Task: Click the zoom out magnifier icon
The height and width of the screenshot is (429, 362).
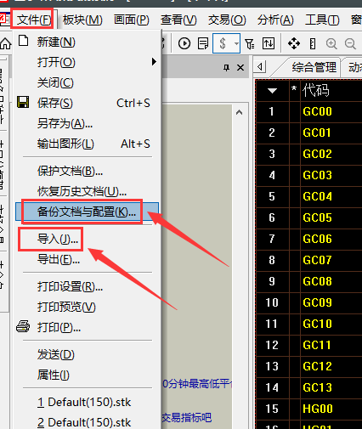Action: (x=350, y=43)
